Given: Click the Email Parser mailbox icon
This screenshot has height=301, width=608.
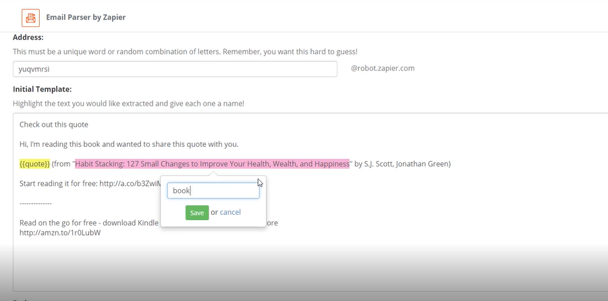Looking at the screenshot, I should 30,18.
